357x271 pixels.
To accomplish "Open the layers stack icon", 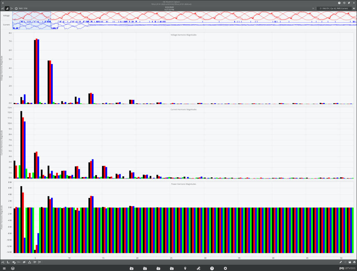I will (x=12, y=268).
